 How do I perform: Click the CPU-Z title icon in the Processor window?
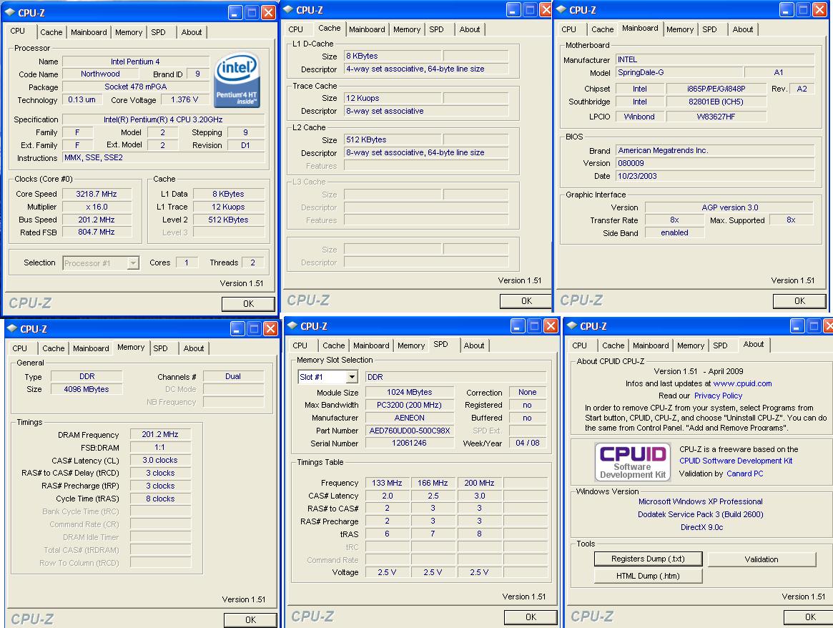[x=9, y=12]
